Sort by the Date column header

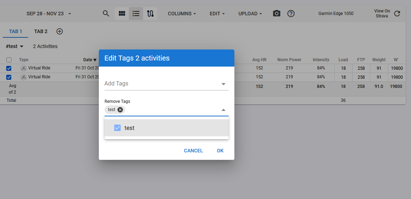[90, 60]
